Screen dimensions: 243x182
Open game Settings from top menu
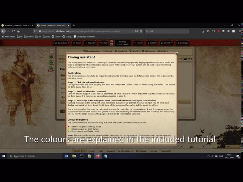[183, 43]
